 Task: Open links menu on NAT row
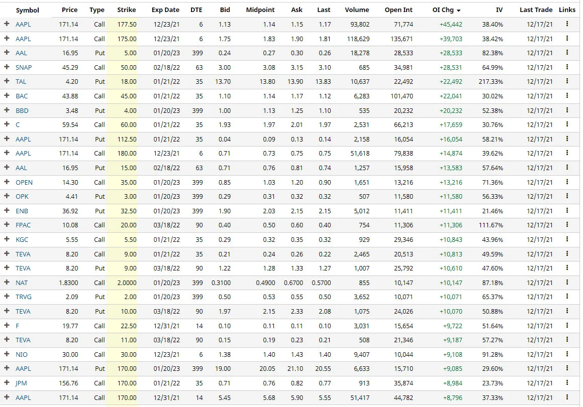click(x=567, y=282)
